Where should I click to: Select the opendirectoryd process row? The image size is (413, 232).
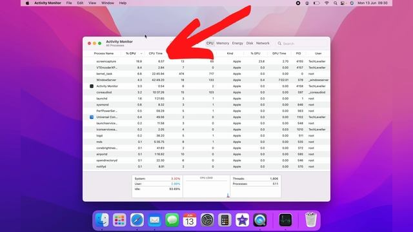tap(206, 160)
